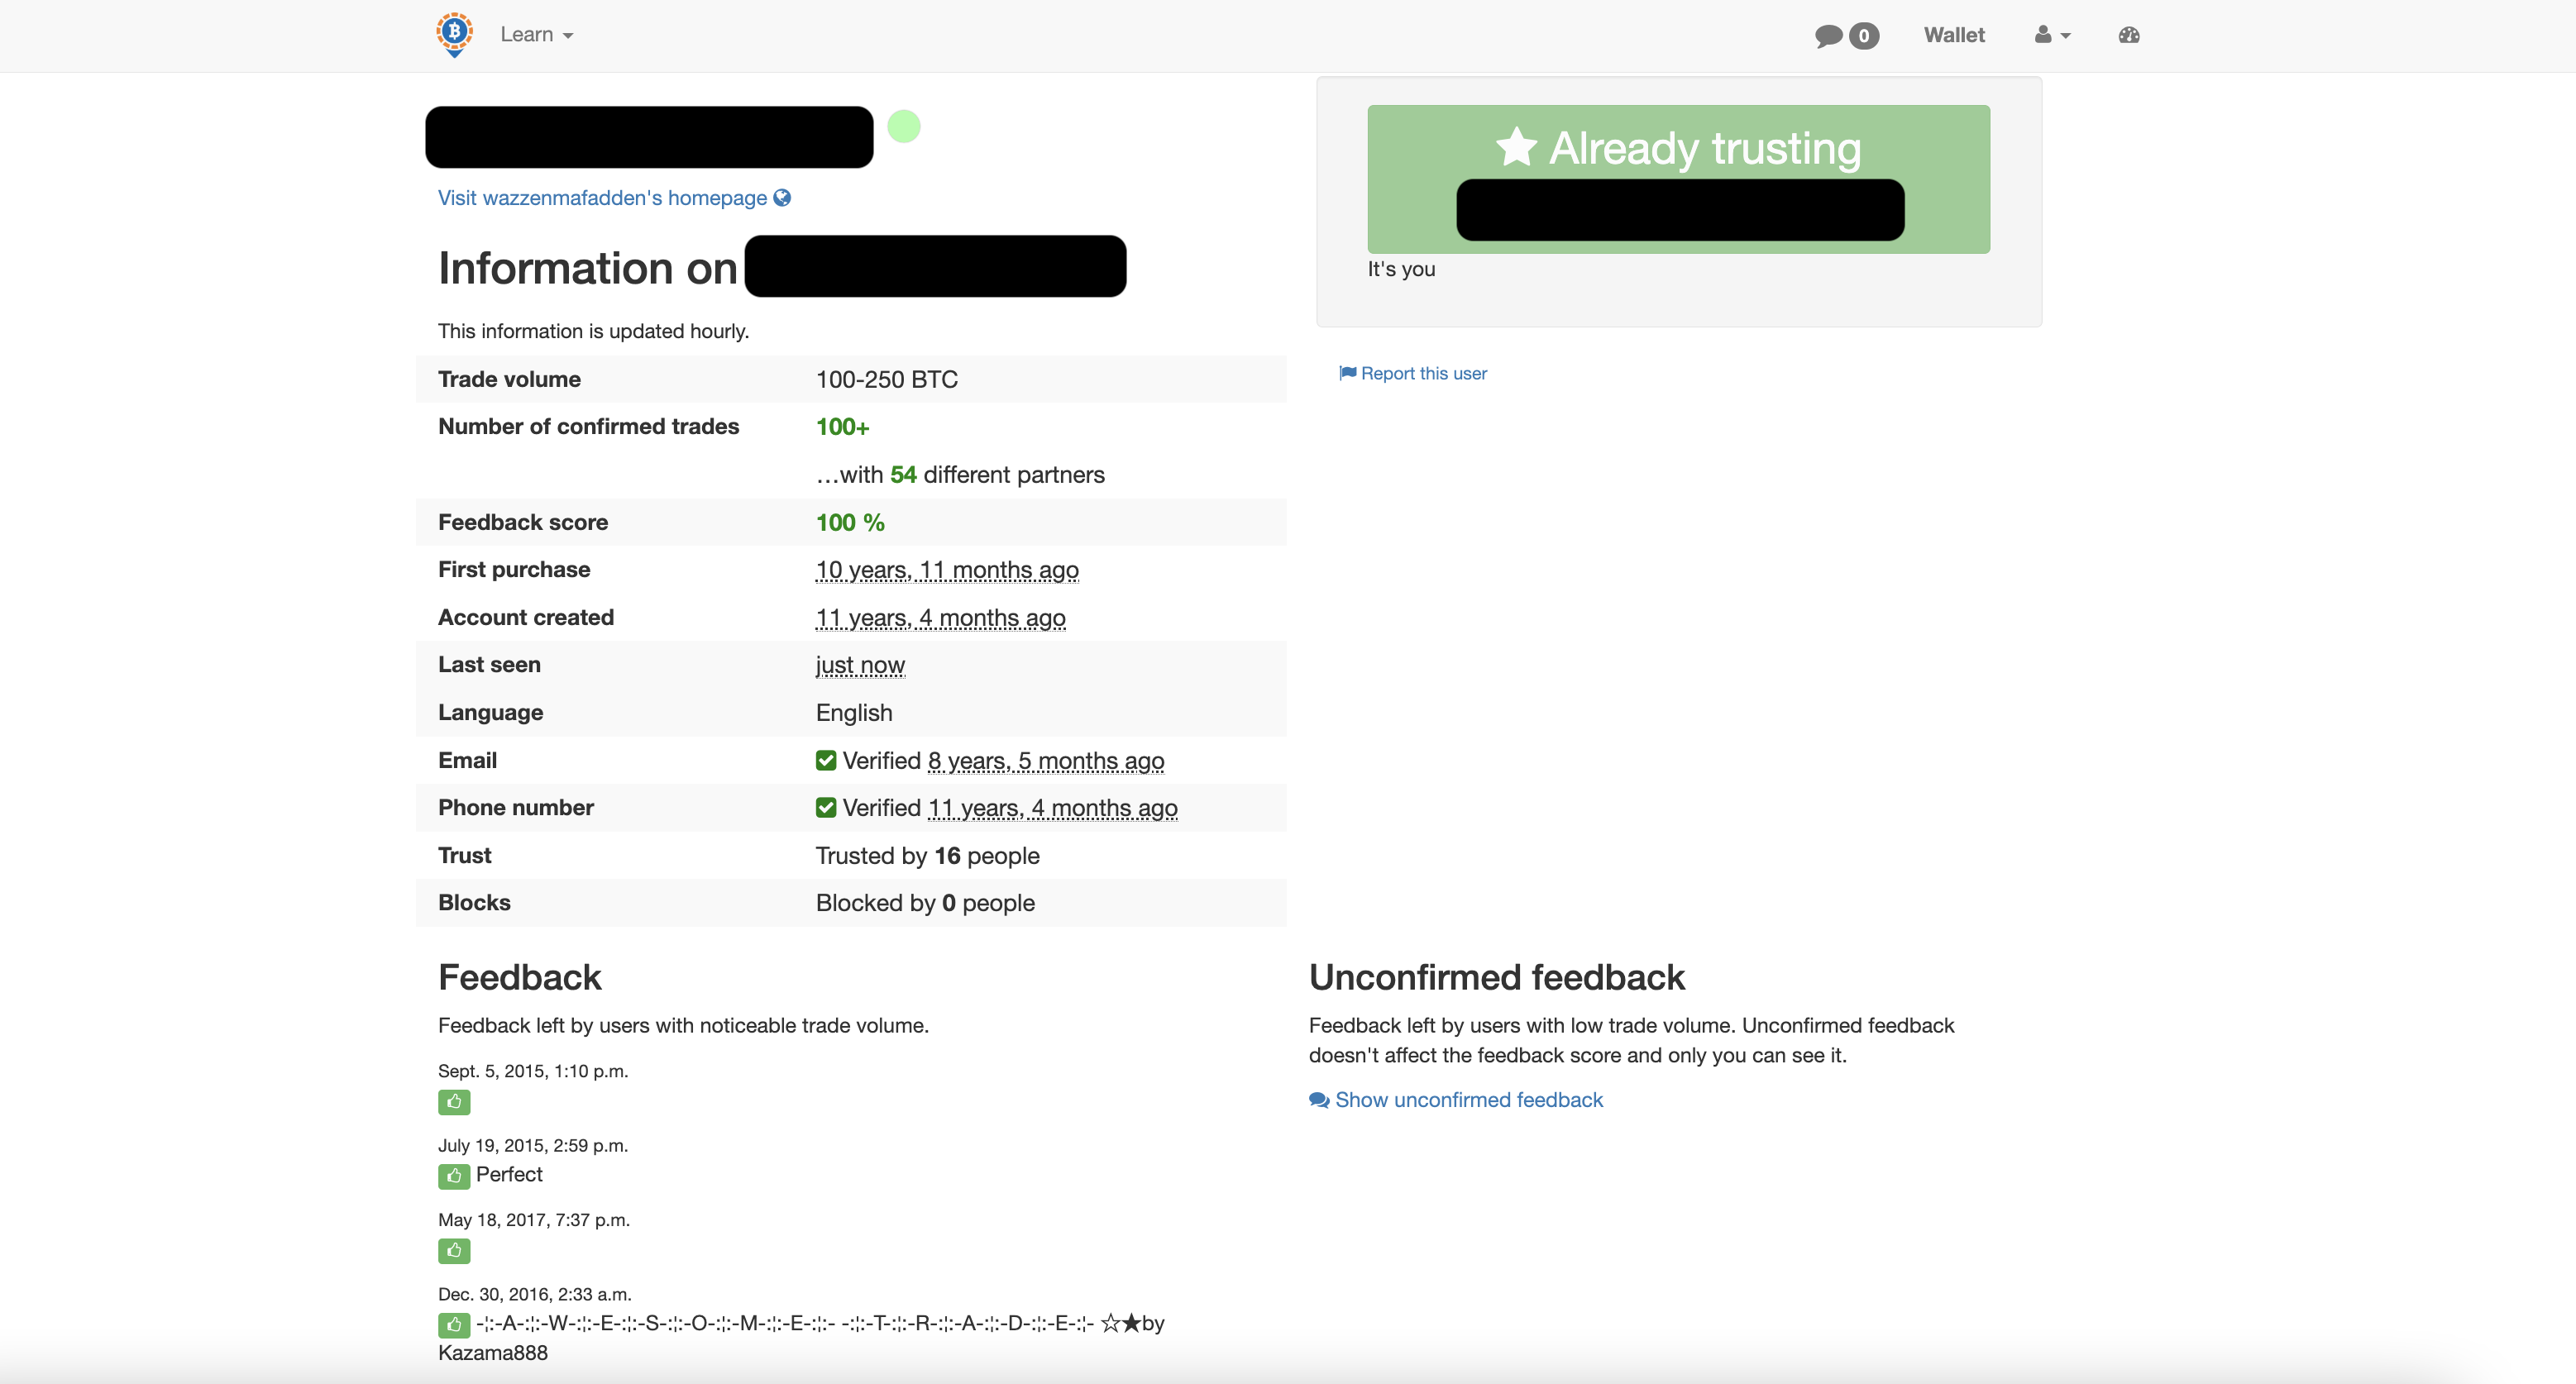Click the 'Feedback' section heading
This screenshot has height=1384, width=2576.
pyautogui.click(x=520, y=978)
